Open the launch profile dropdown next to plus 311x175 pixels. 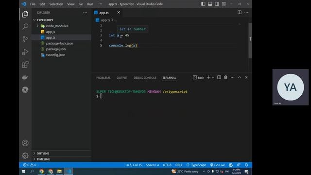[x=213, y=78]
